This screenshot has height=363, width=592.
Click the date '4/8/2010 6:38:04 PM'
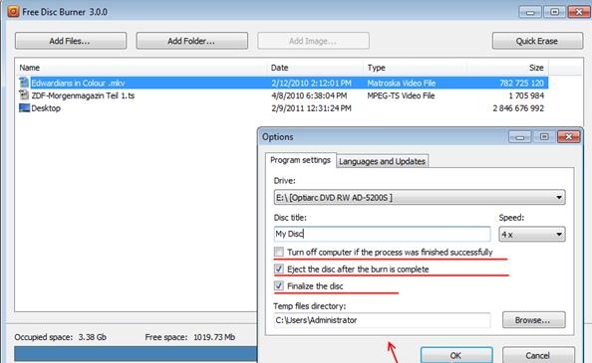[x=309, y=95]
